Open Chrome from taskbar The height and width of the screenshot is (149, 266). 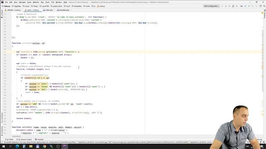click(x=44, y=146)
